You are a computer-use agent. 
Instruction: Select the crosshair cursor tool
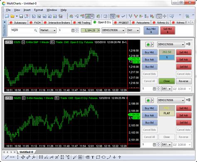pyautogui.click(x=165, y=16)
